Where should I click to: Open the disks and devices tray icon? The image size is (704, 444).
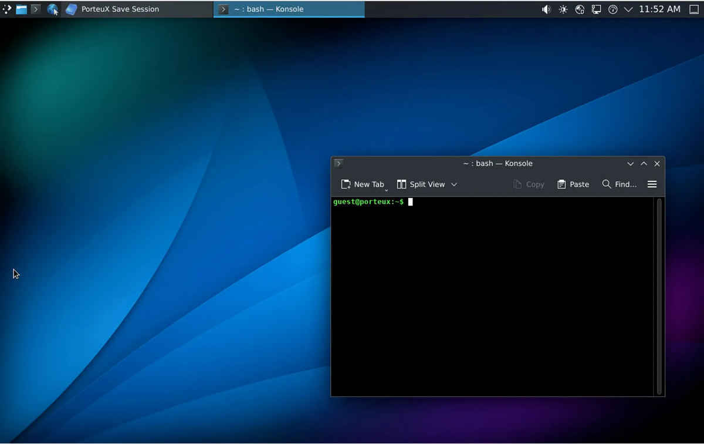pos(580,9)
